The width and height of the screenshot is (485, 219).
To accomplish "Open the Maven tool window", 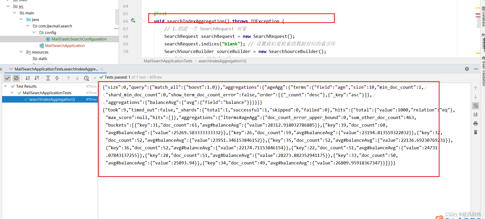I will [x=483, y=42].
